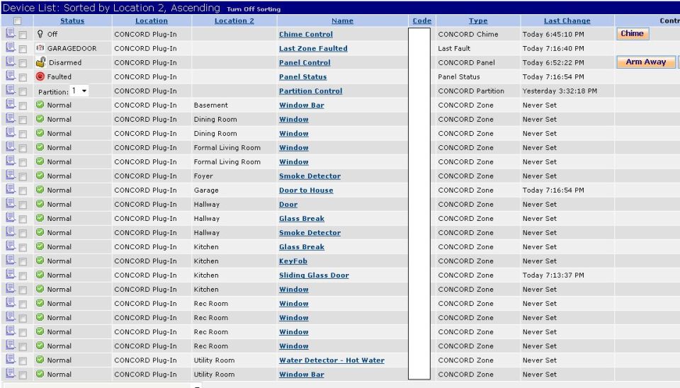Open the Door to House device link
This screenshot has height=388, width=680.
306,190
